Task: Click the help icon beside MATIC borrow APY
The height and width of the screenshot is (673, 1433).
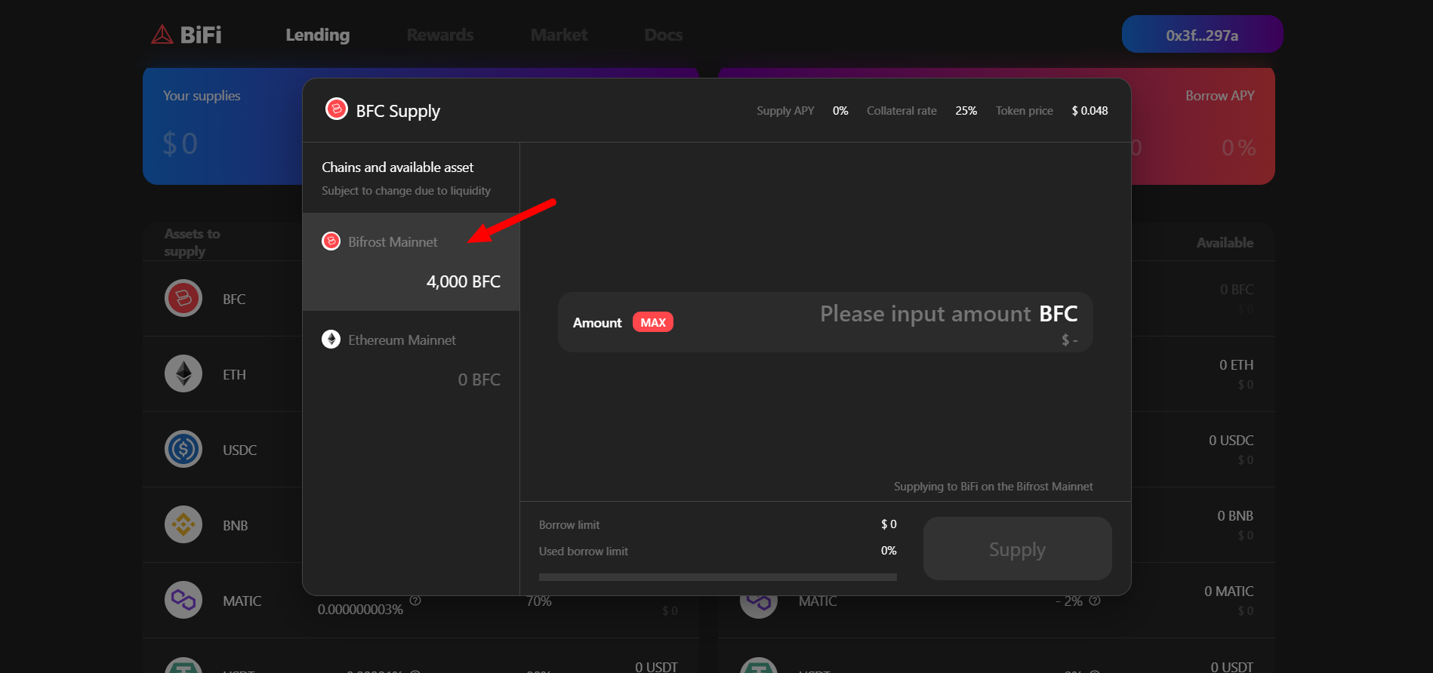Action: (1095, 601)
